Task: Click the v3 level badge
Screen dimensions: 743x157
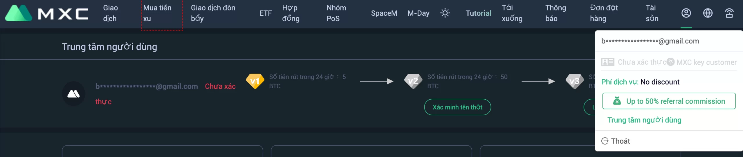Action: coord(574,81)
